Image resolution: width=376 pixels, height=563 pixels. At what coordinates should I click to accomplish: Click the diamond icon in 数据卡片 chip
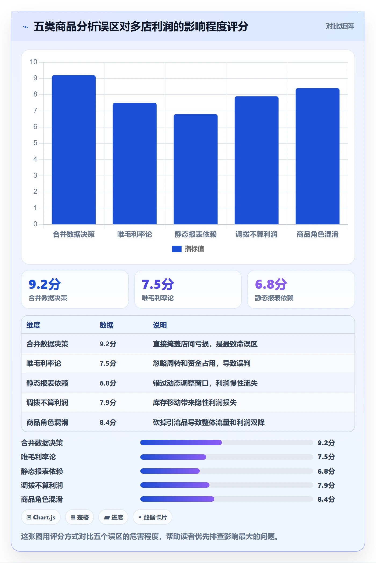pos(140,517)
